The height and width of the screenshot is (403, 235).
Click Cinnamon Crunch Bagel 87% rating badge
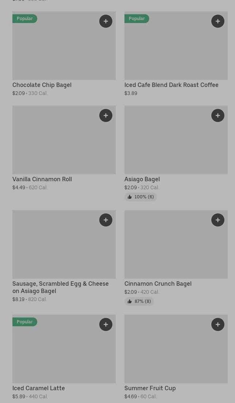[139, 301]
